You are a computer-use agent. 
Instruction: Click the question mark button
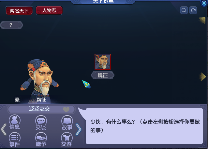click(11, 25)
